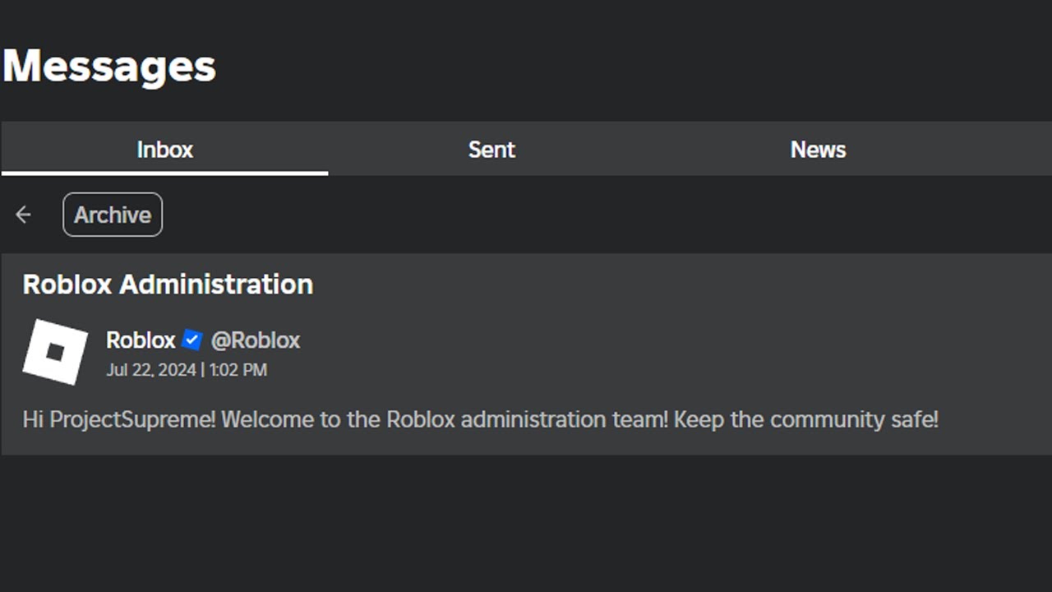This screenshot has height=592, width=1052.
Task: Open the Sent tab
Action: click(x=491, y=150)
